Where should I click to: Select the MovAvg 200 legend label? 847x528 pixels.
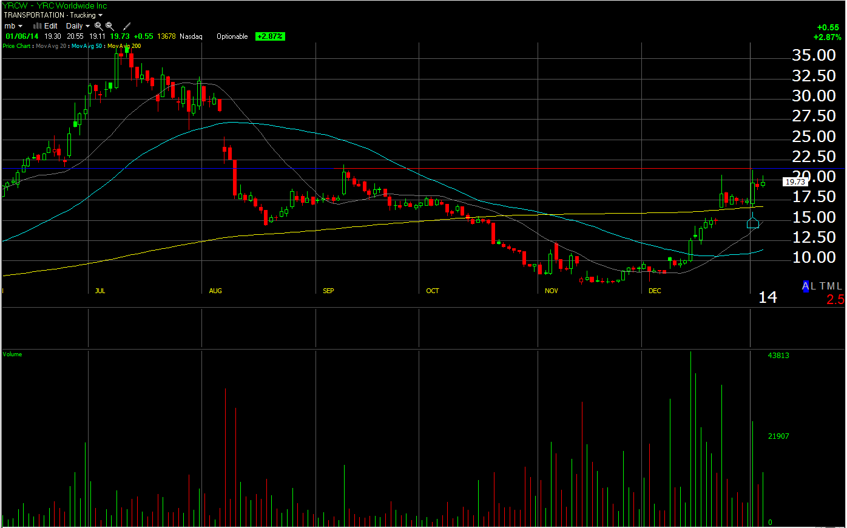click(124, 46)
